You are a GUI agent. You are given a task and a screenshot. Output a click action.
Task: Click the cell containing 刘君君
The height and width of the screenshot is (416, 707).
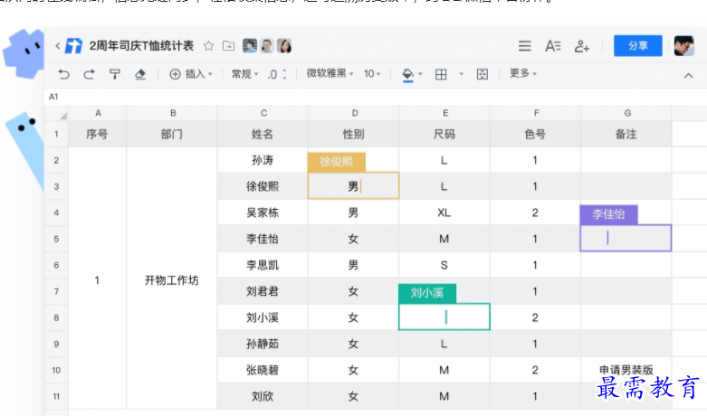pyautogui.click(x=263, y=291)
